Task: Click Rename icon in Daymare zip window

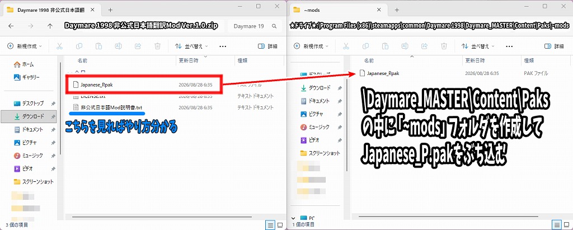Action: 118,46
